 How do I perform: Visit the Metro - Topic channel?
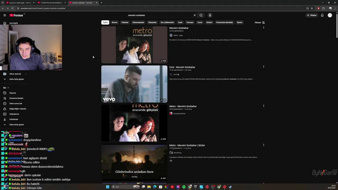click(x=178, y=35)
